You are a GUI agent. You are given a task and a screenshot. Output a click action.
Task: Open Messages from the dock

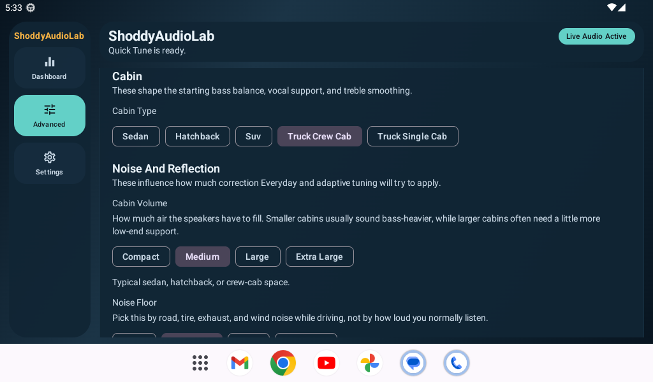(413, 363)
